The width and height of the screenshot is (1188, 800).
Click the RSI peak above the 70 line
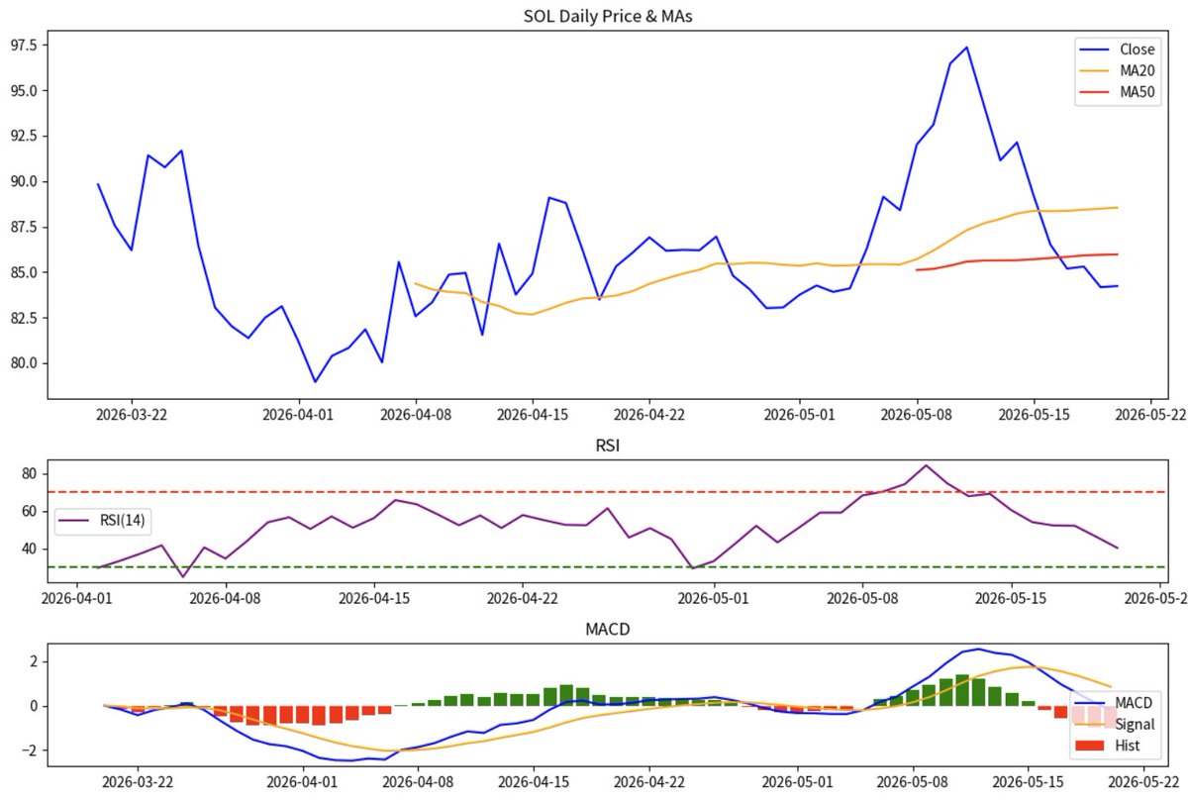pos(927,465)
